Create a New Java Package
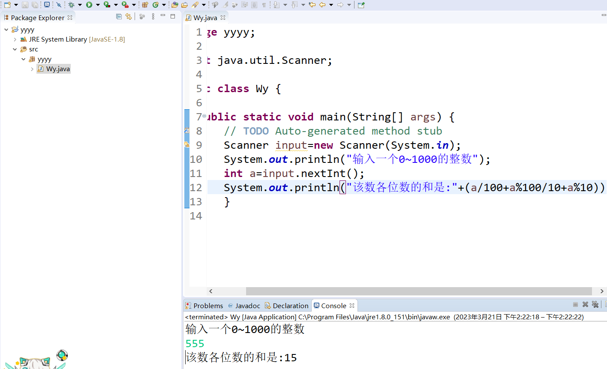The height and width of the screenshot is (369, 607). (145, 5)
